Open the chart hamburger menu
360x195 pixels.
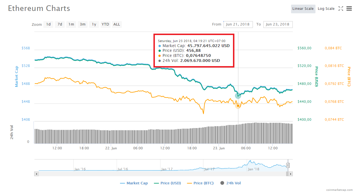click(x=349, y=9)
